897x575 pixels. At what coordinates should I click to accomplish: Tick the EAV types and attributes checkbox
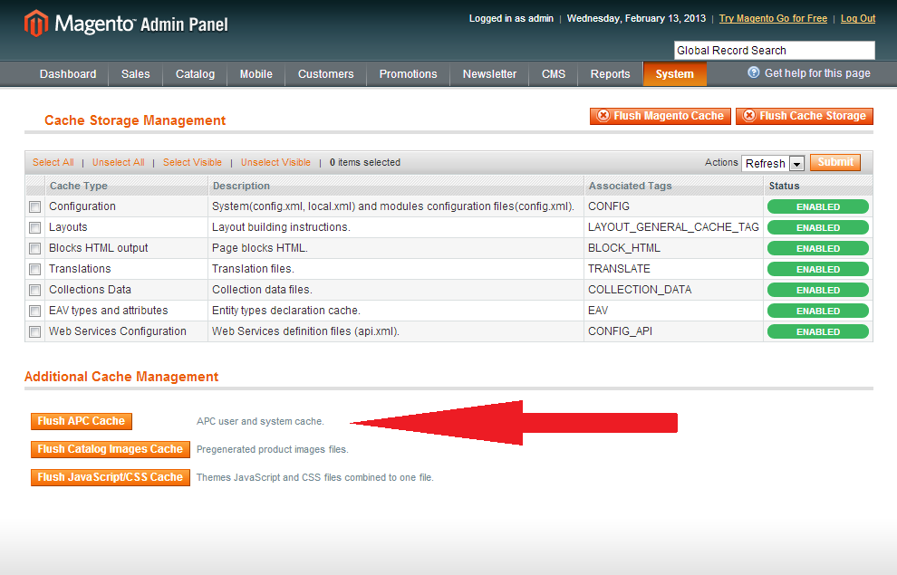tap(35, 311)
